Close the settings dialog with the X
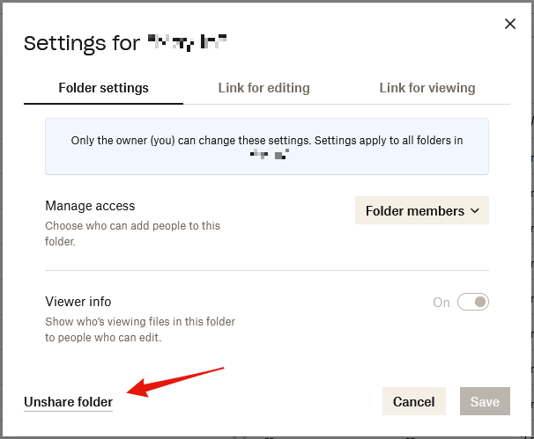Image resolution: width=534 pixels, height=439 pixels. [509, 24]
